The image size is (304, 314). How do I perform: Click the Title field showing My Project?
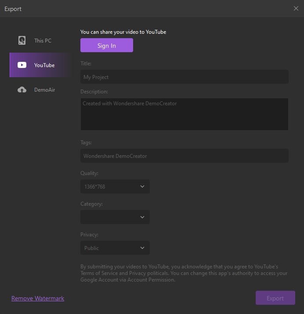pyautogui.click(x=185, y=77)
